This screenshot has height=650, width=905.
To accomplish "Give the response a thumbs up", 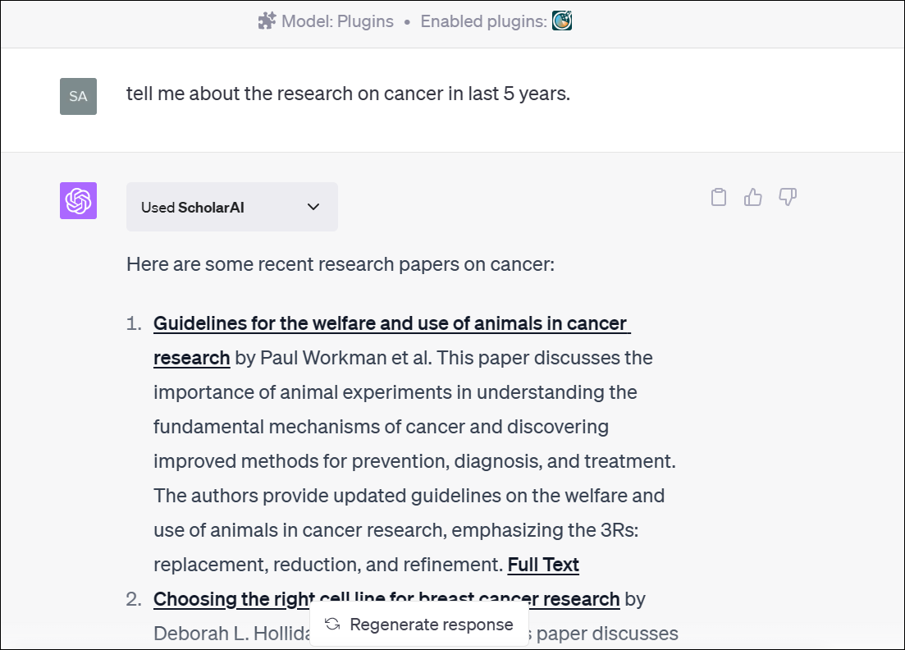I will [752, 198].
